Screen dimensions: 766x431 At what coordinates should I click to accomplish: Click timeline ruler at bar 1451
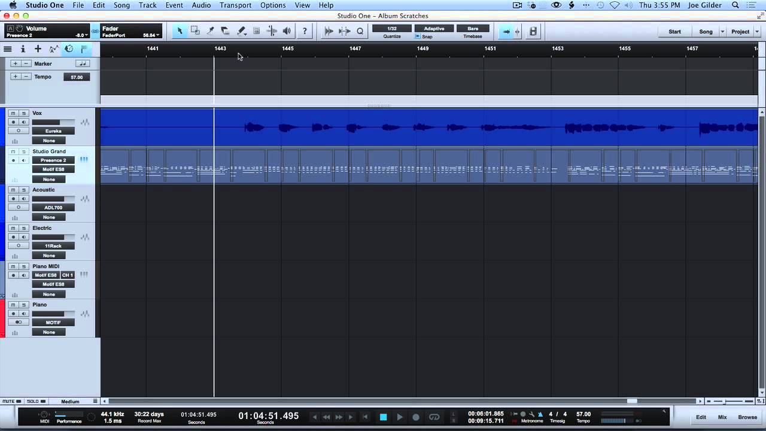(490, 48)
